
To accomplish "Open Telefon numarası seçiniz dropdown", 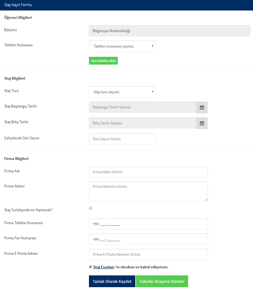I will click(x=122, y=46).
